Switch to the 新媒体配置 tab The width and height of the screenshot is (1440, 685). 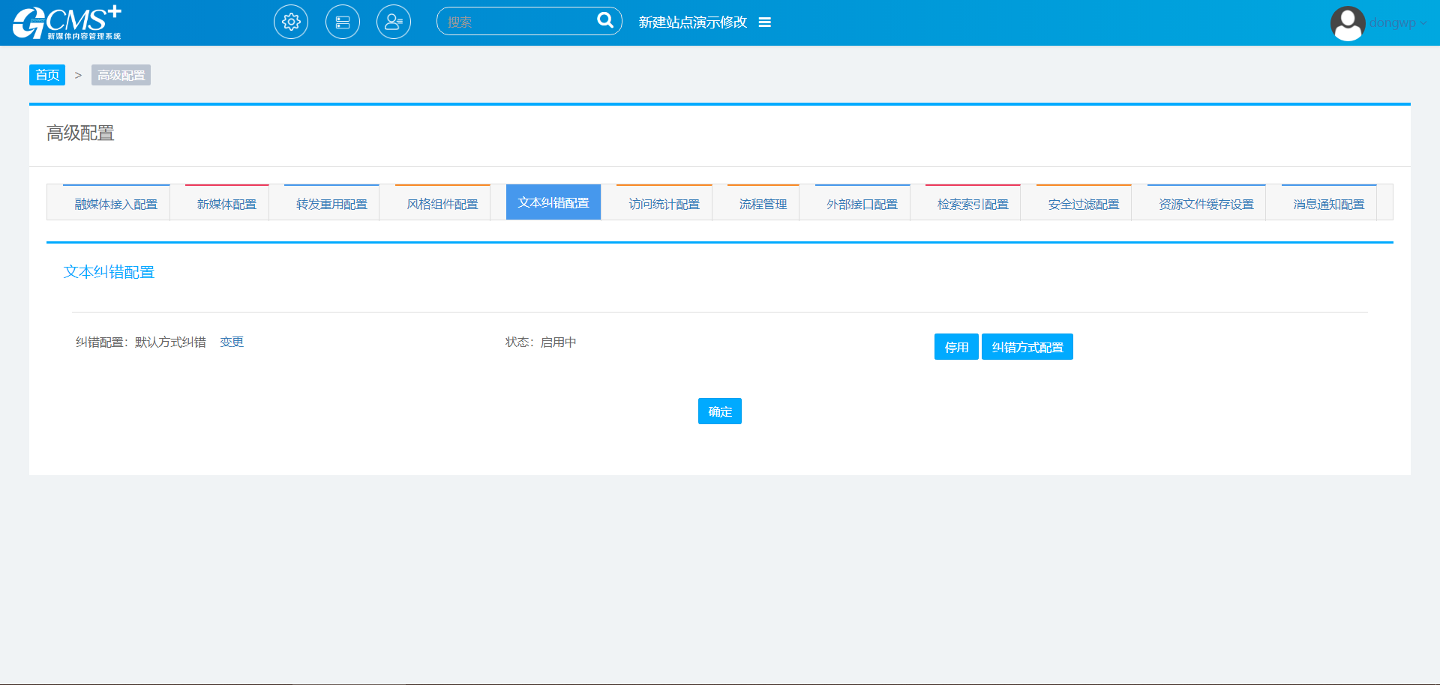[226, 204]
